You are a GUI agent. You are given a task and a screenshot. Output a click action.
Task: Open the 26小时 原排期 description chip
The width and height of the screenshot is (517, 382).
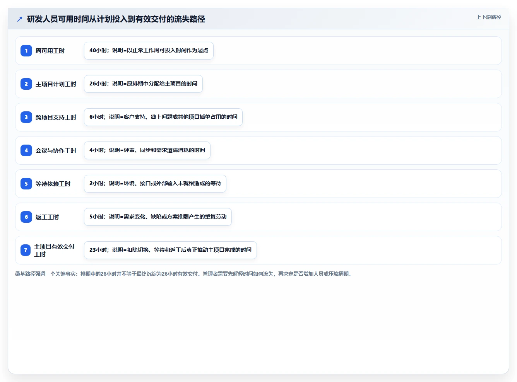tap(143, 84)
